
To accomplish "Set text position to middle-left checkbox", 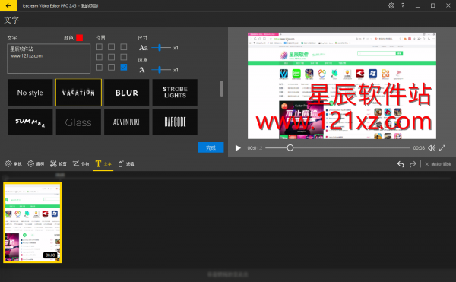I will 99,57.
